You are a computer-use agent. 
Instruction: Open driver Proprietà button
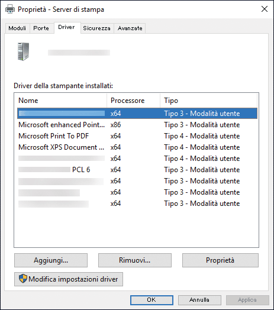(220, 260)
